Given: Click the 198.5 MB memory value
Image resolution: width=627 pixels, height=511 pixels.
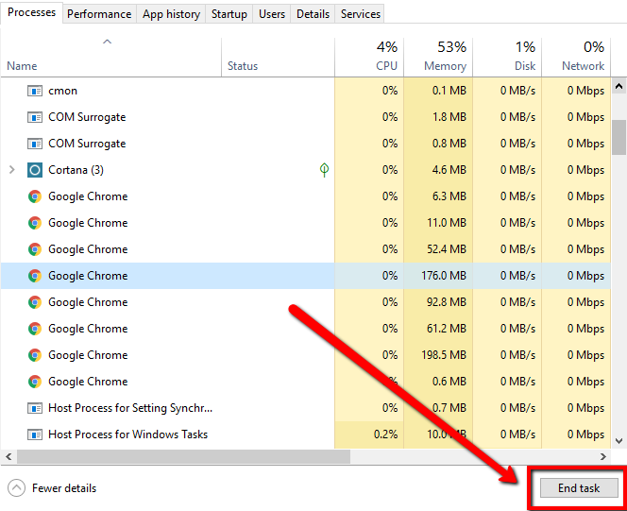Looking at the screenshot, I should pyautogui.click(x=444, y=354).
